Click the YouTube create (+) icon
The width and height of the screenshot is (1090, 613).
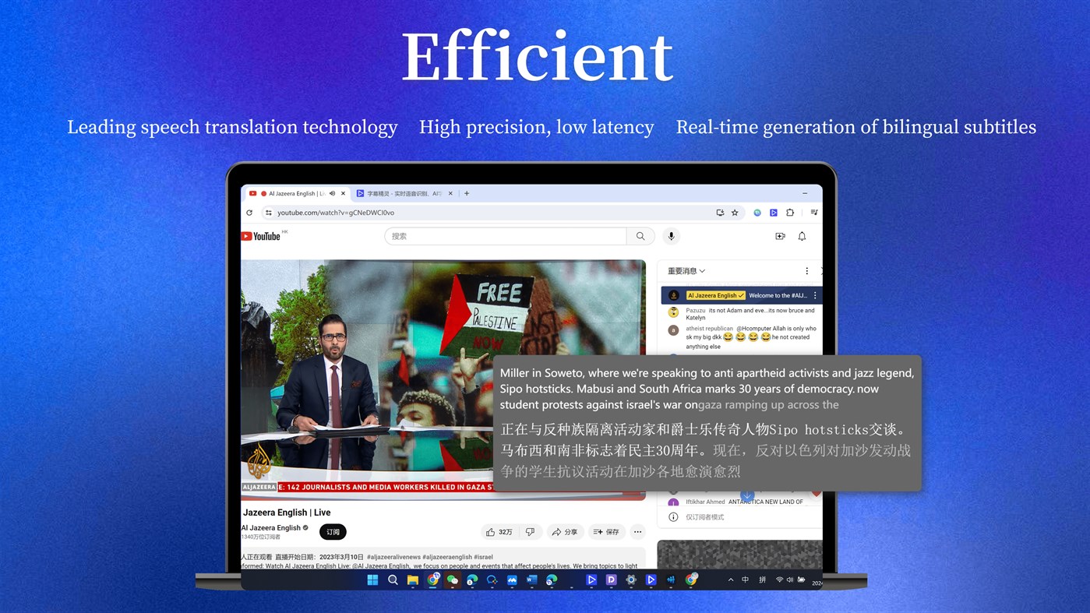pyautogui.click(x=780, y=235)
